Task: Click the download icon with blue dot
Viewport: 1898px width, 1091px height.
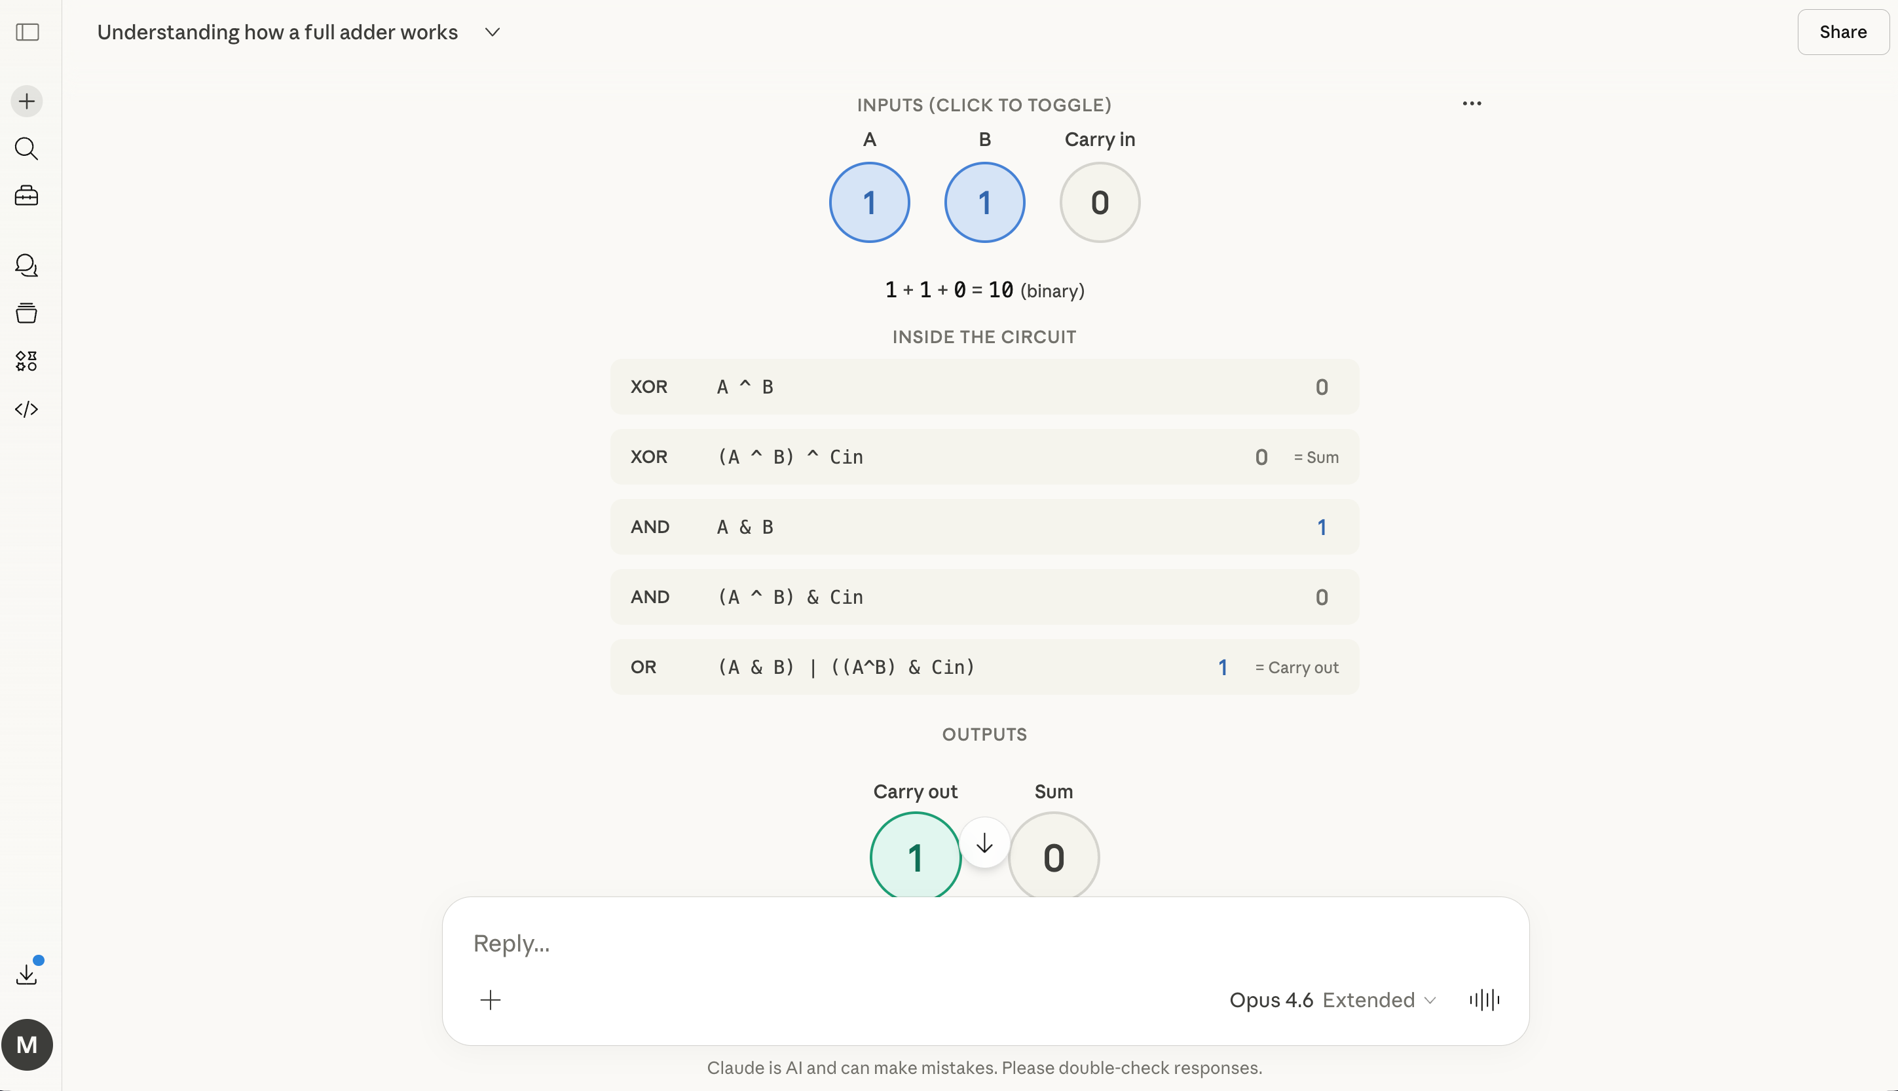Action: click(27, 973)
